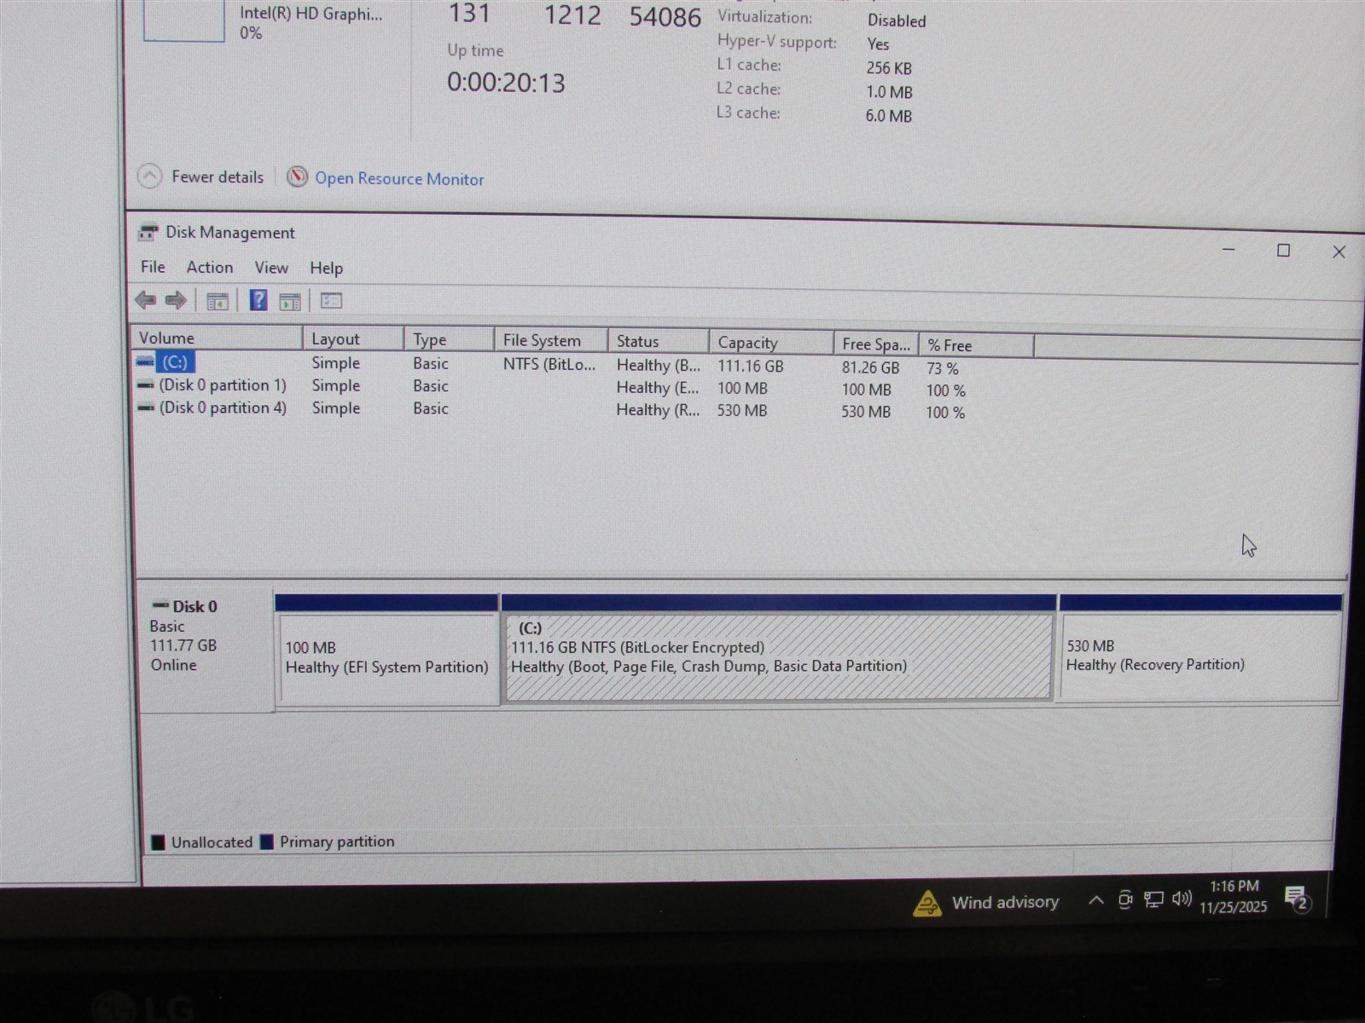Open the Action Center notifications icon
Image resolution: width=1365 pixels, height=1023 pixels.
1297,899
